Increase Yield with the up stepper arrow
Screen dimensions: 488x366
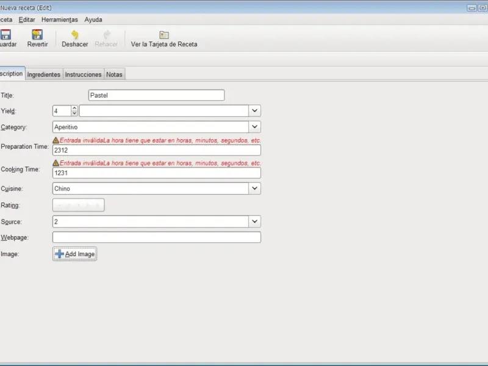[74, 108]
